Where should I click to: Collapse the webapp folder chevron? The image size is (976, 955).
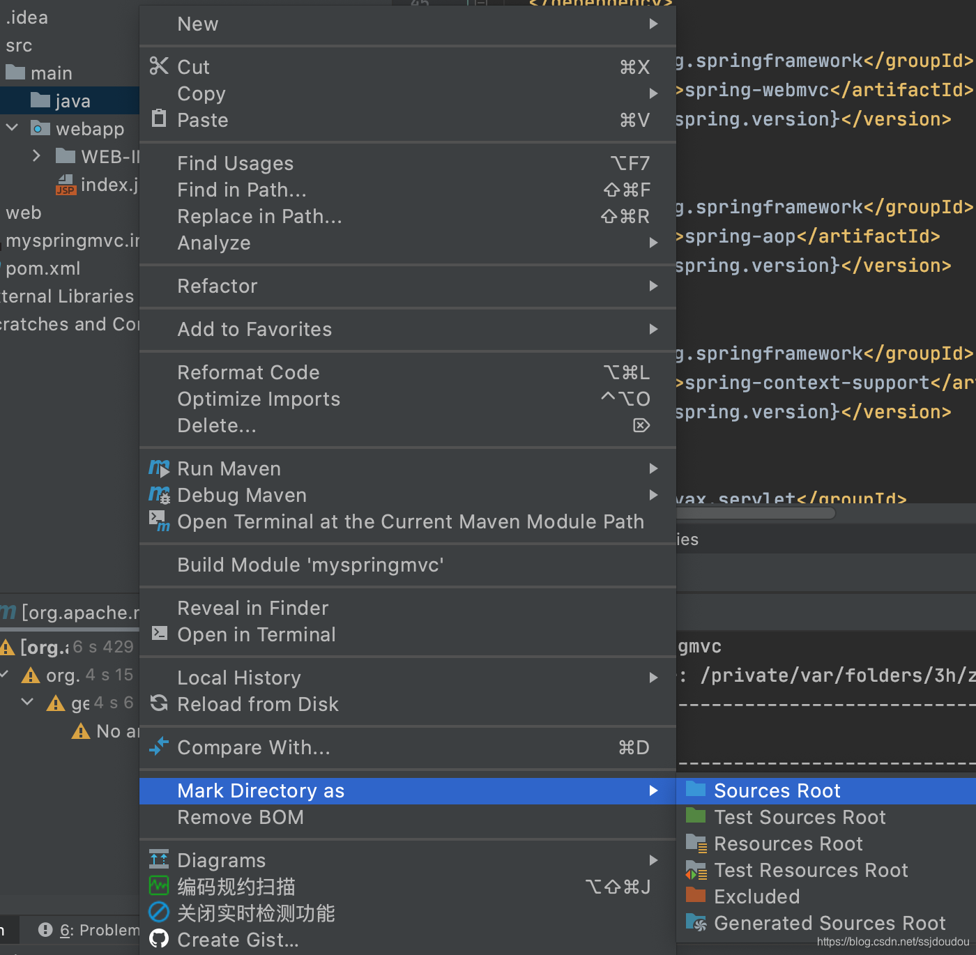(12, 128)
